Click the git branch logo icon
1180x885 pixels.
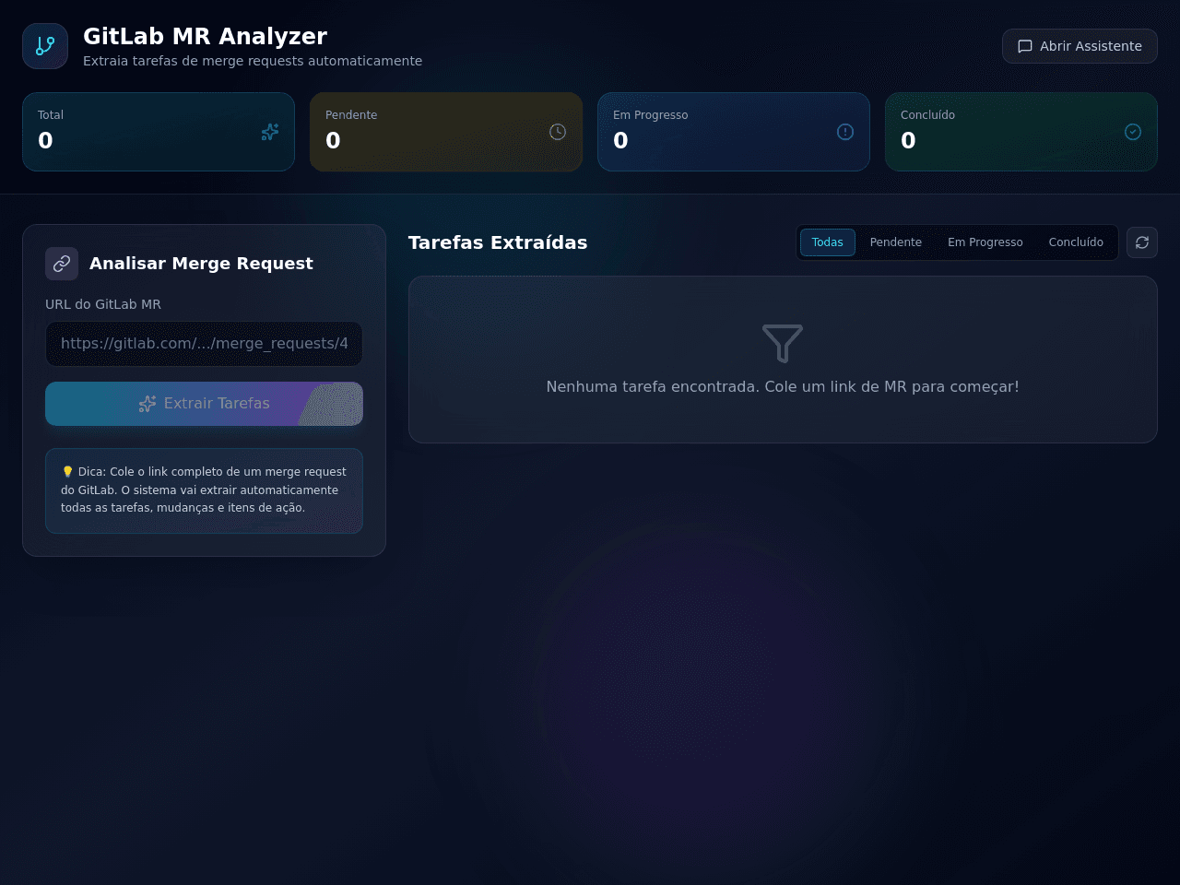point(45,46)
